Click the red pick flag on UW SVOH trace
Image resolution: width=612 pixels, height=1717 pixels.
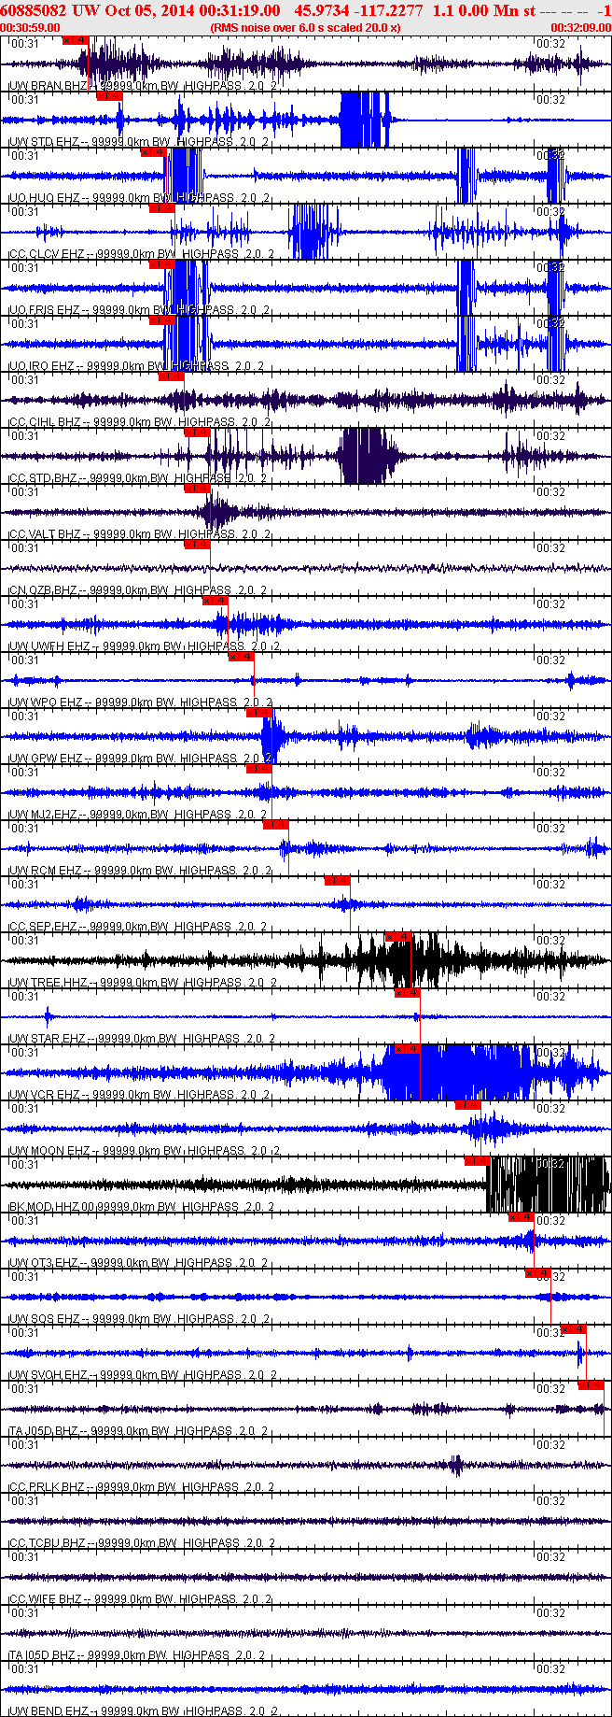574,1329
